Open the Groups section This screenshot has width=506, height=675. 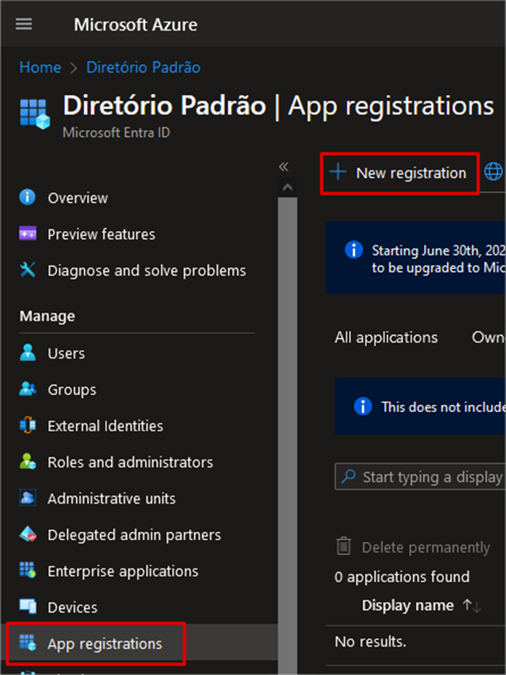[72, 390]
